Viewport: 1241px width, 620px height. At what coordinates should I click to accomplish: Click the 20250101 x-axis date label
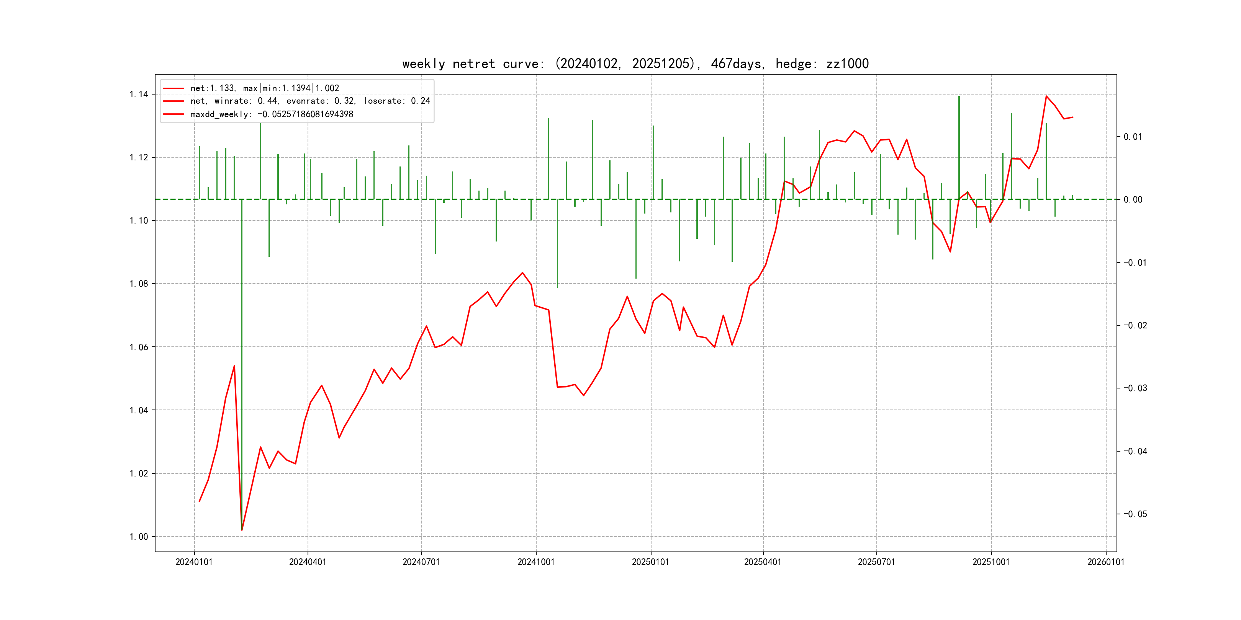tap(650, 562)
